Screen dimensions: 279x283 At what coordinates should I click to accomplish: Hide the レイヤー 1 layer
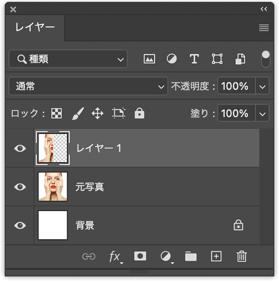(20, 148)
